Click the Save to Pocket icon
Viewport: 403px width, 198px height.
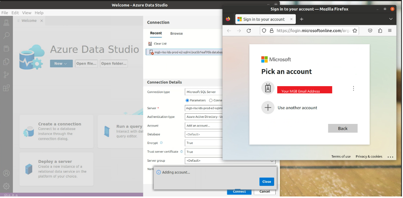tap(370, 31)
